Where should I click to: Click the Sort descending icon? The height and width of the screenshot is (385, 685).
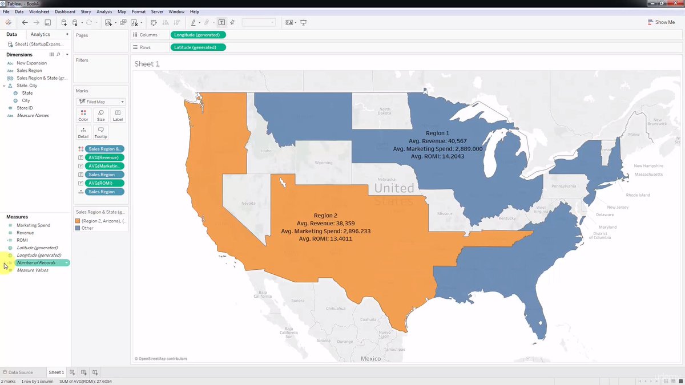[176, 22]
